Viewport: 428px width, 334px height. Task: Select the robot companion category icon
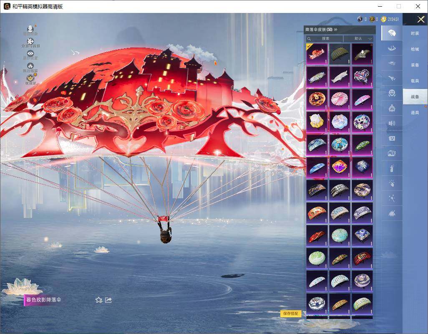coord(392,109)
